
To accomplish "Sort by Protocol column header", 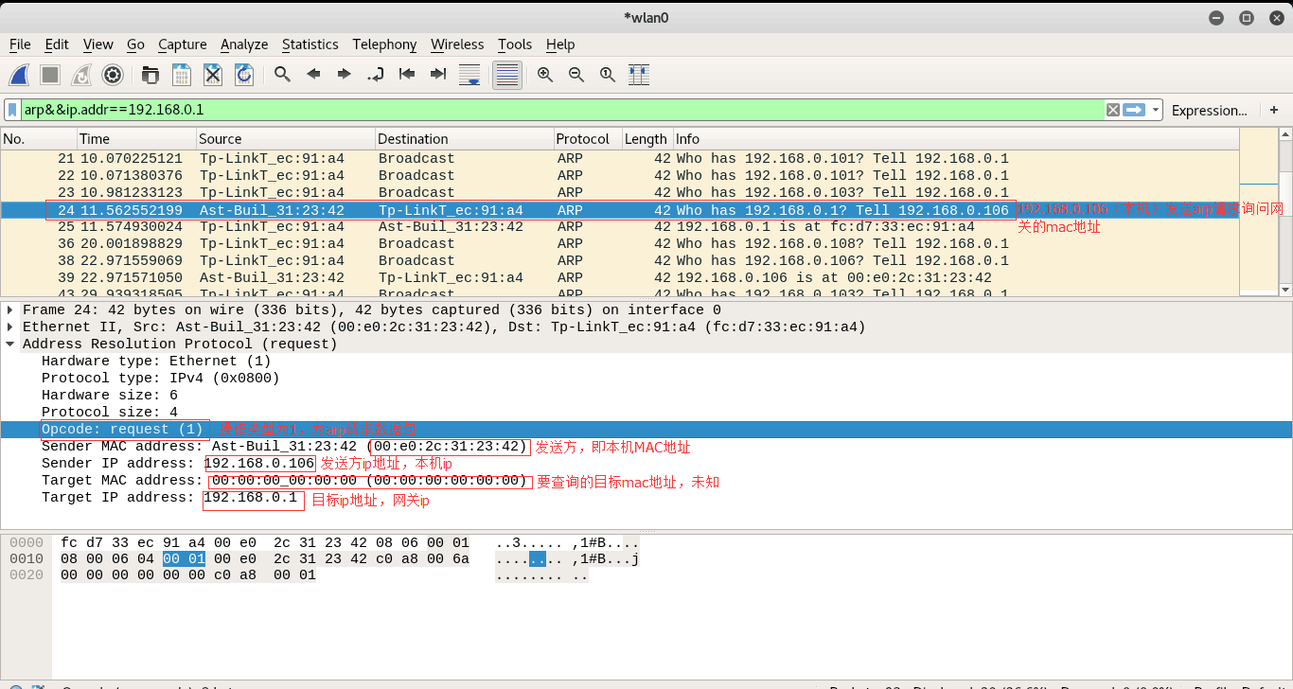I will tap(587, 139).
